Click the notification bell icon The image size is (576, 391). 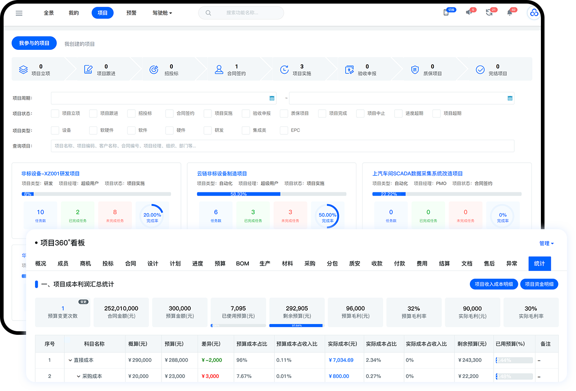coord(509,13)
